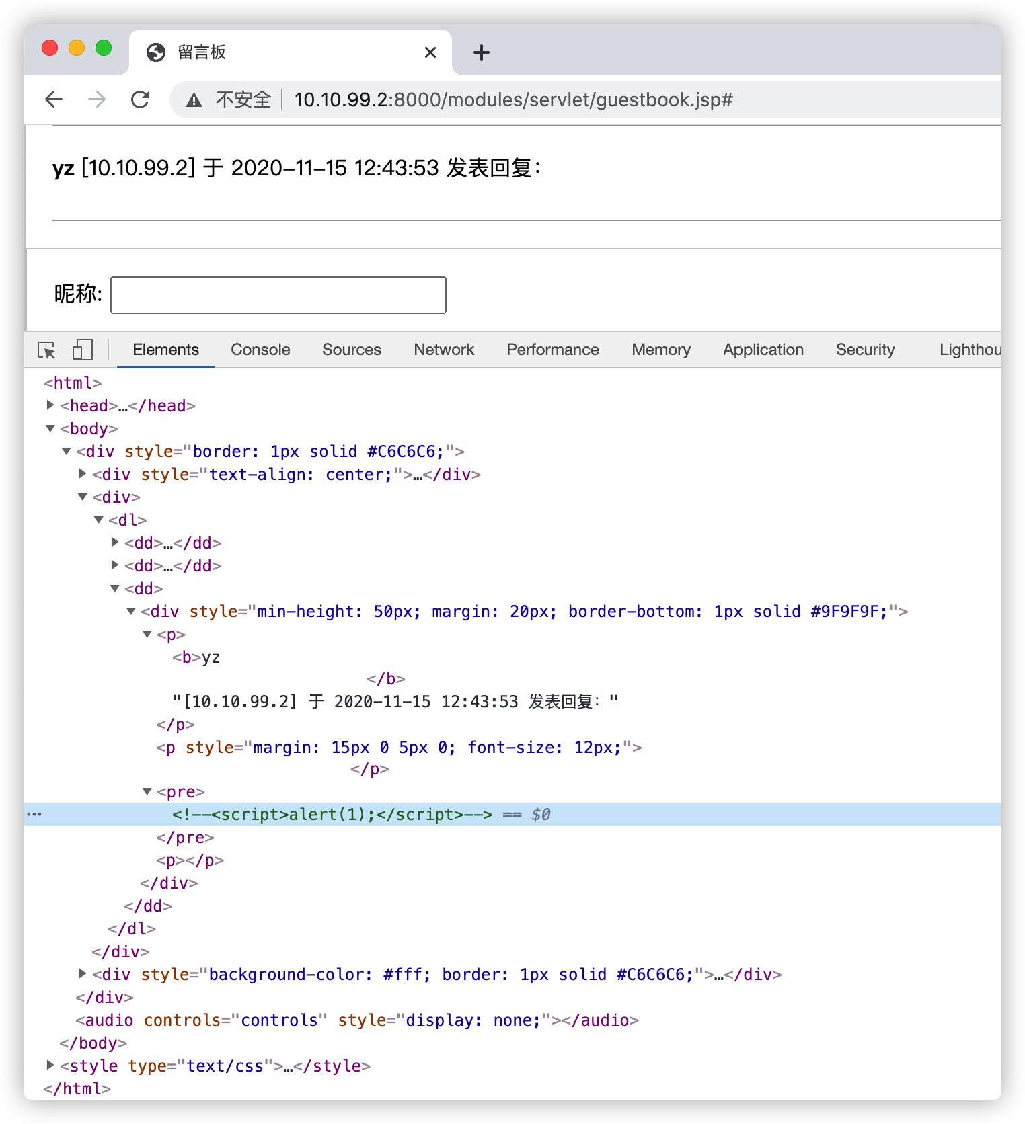Switch to the Console tab
Image resolution: width=1025 pixels, height=1124 pixels.
260,350
